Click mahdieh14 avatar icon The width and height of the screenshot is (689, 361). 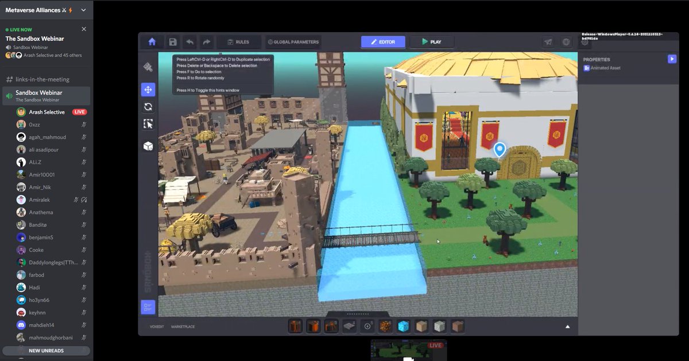click(x=21, y=325)
